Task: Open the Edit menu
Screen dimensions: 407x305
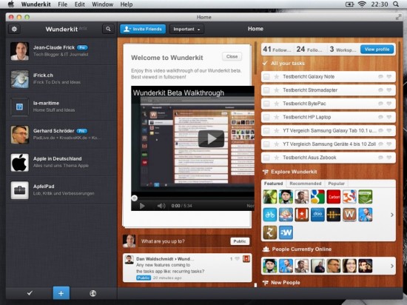Action: [x=80, y=4]
